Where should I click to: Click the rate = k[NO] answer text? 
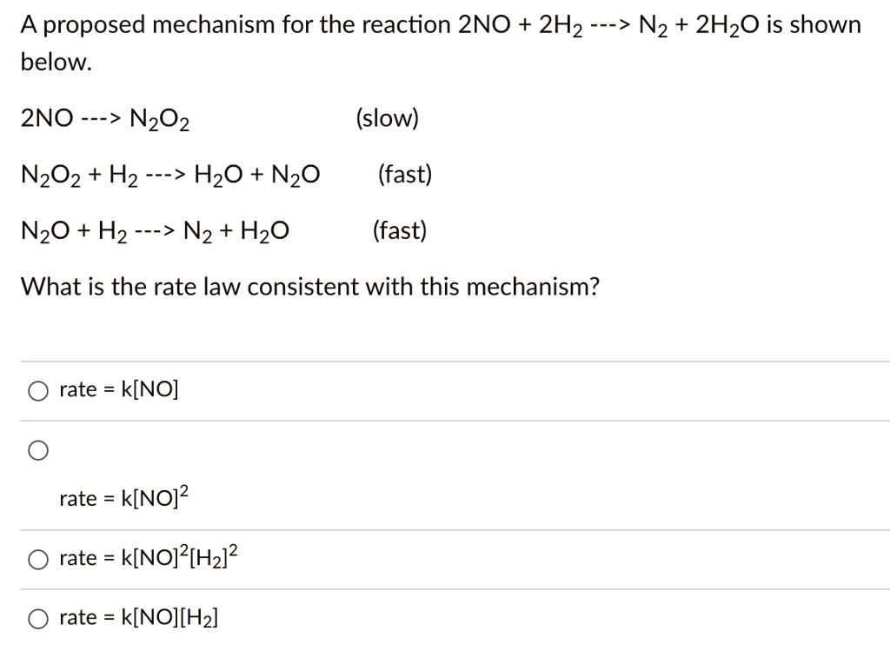[117, 389]
